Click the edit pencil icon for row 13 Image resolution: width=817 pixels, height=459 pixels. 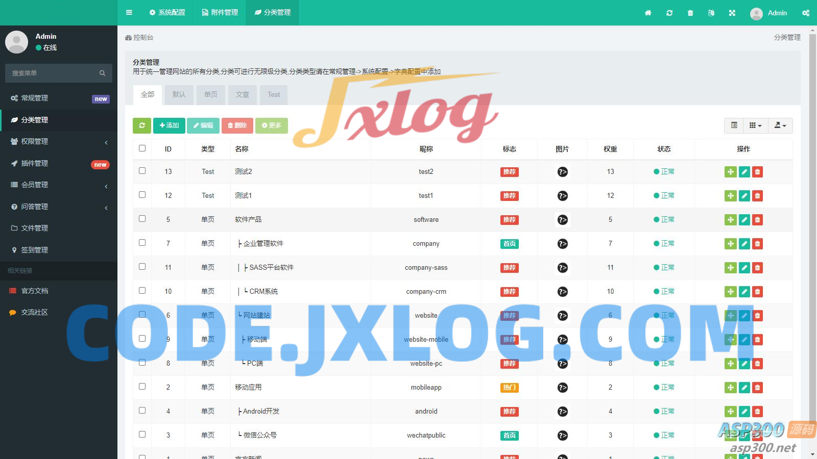(x=744, y=172)
